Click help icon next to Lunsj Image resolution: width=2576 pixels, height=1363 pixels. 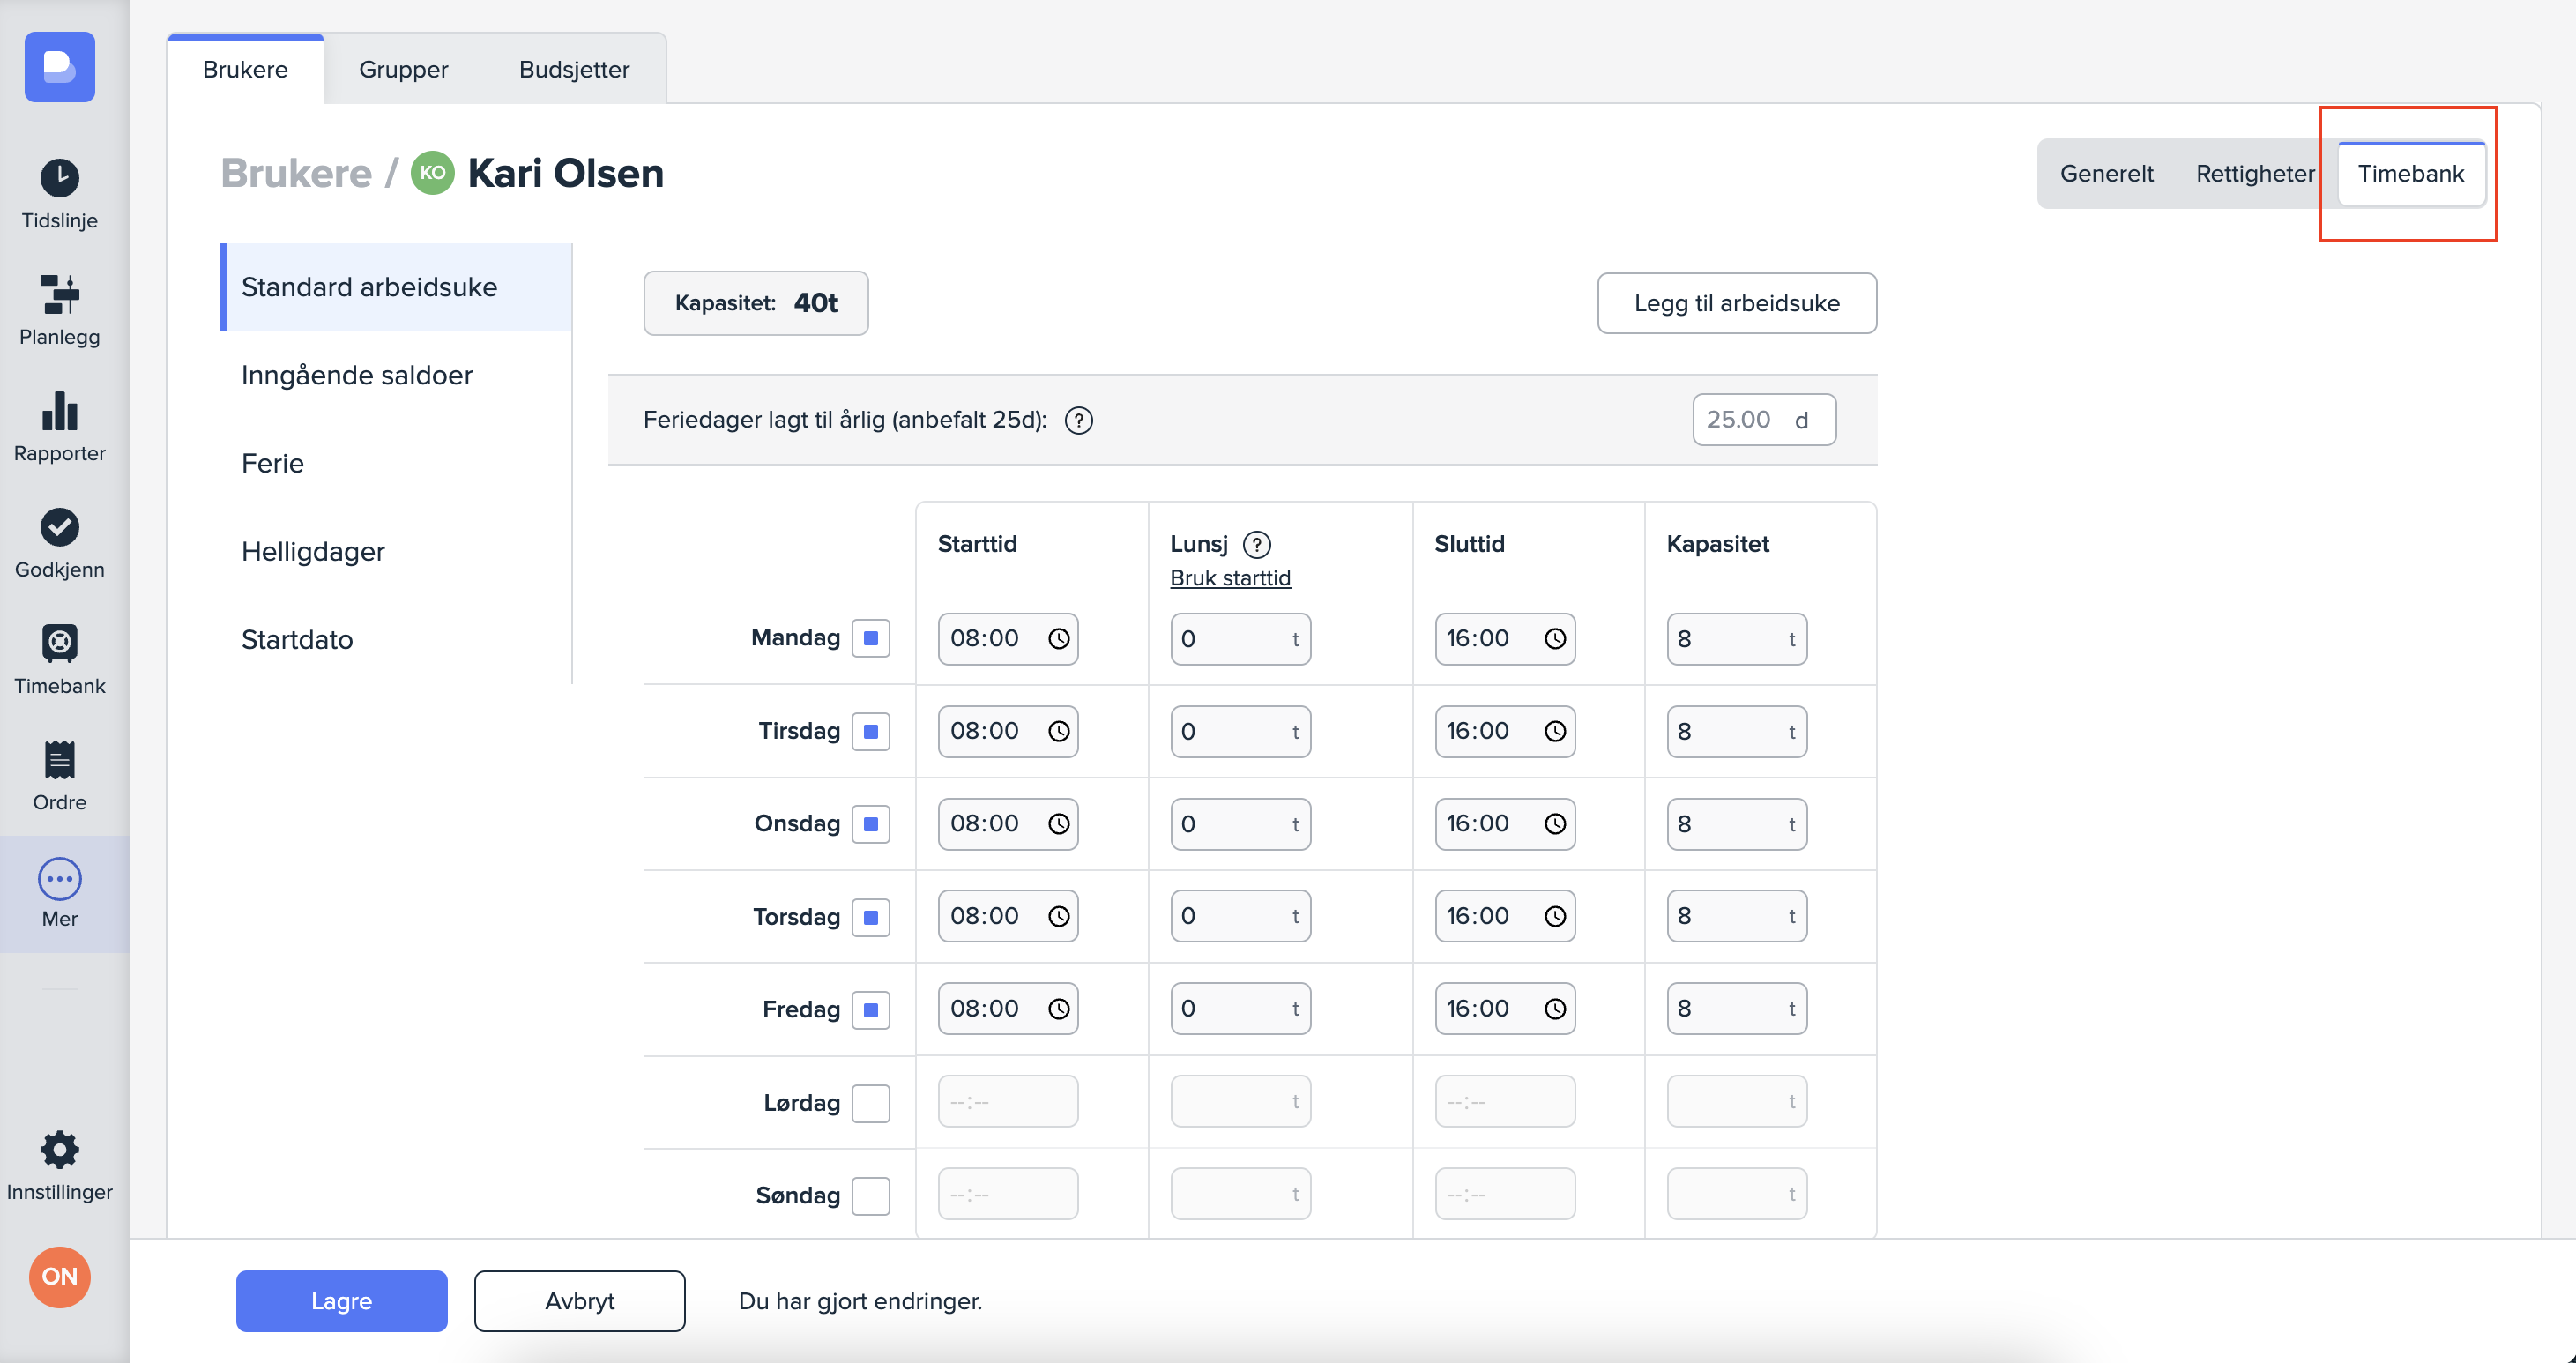pos(1256,544)
